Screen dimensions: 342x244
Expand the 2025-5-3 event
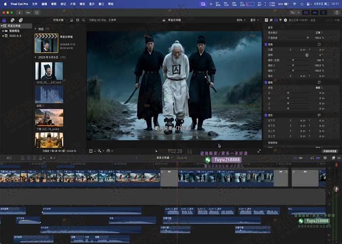pos(3,36)
